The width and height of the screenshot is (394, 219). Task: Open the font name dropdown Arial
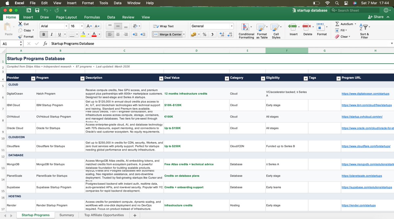[x=66, y=26]
